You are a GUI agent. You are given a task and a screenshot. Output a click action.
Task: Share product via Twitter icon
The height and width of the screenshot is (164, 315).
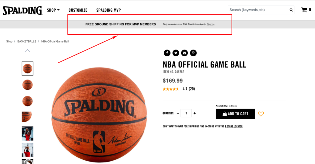tap(176, 53)
